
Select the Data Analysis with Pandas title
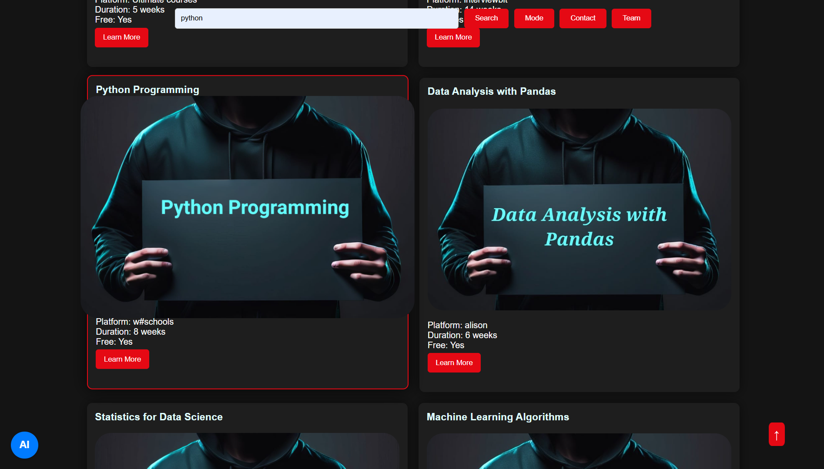tap(492, 91)
